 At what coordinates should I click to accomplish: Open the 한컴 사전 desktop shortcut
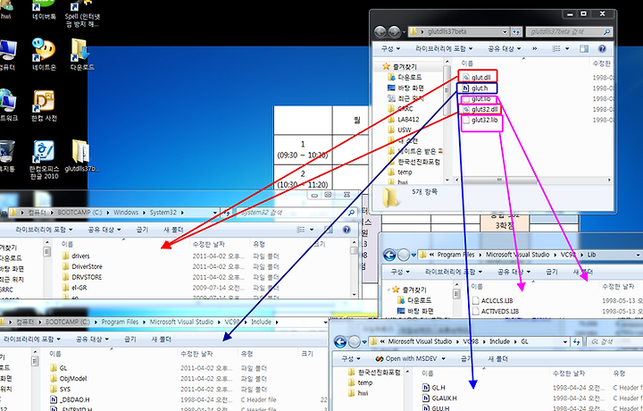(44, 105)
